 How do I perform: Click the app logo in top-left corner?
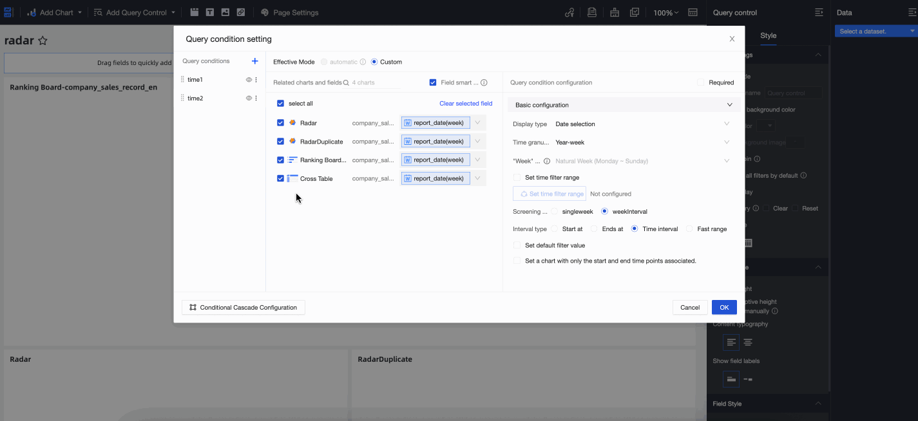tap(9, 12)
